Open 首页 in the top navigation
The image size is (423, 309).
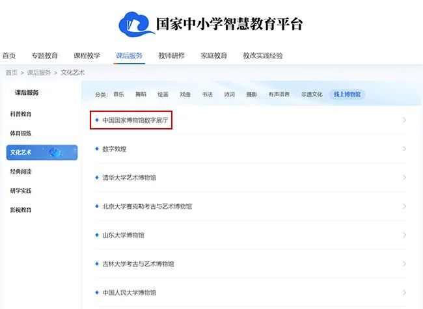point(9,56)
